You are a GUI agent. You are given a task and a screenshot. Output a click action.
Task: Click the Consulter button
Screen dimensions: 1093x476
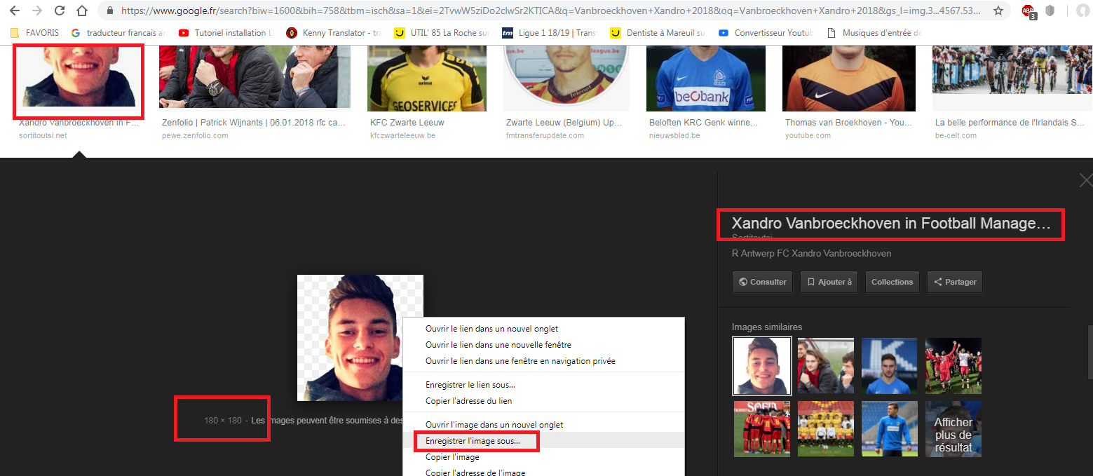click(762, 282)
